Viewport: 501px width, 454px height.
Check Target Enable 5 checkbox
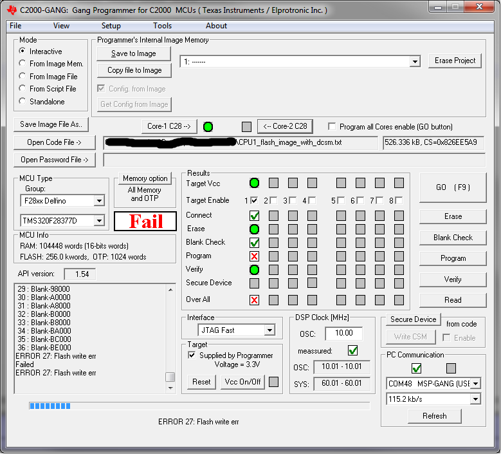pyautogui.click(x=341, y=201)
